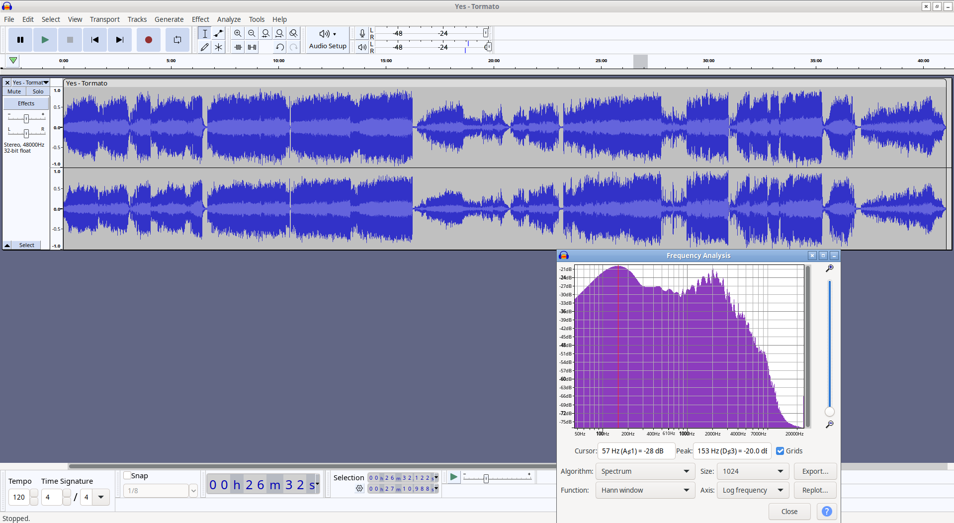This screenshot has height=523, width=954.
Task: Click the Selection settings gear icon
Action: [x=359, y=489]
